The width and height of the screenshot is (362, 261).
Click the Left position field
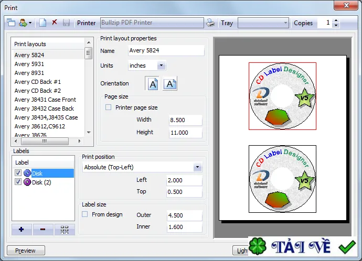tap(184, 180)
